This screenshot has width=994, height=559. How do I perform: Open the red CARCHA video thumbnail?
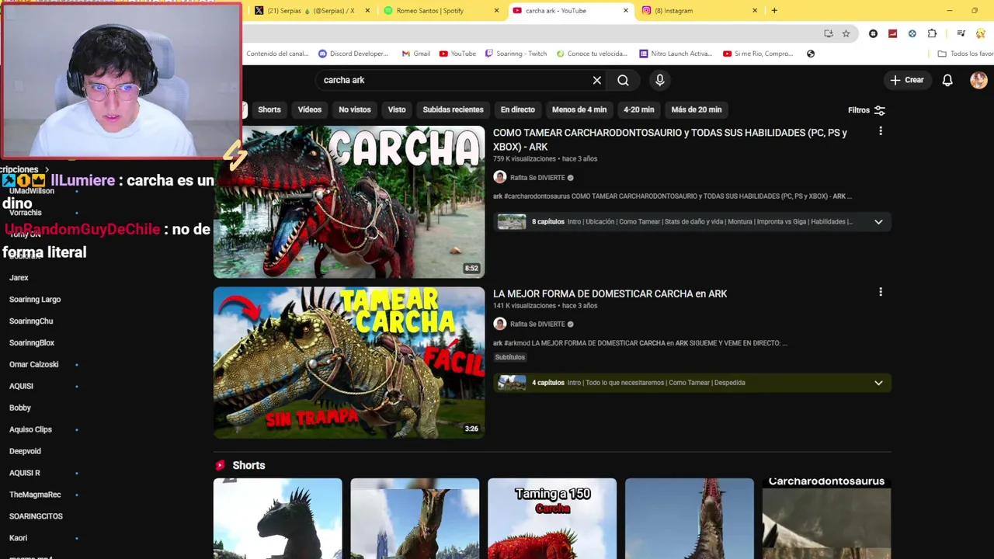pyautogui.click(x=349, y=202)
